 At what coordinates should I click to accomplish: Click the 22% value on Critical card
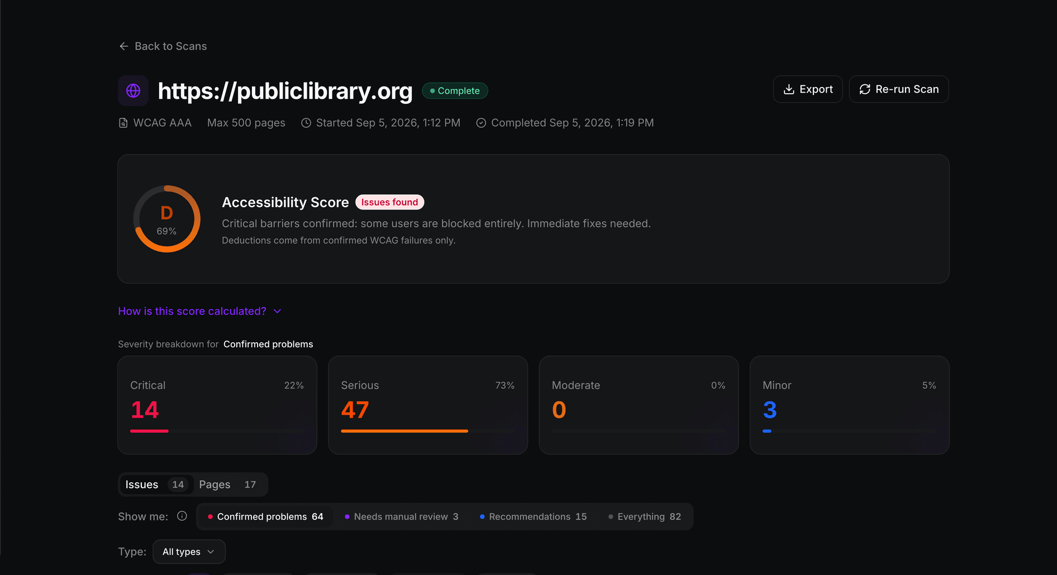(294, 385)
